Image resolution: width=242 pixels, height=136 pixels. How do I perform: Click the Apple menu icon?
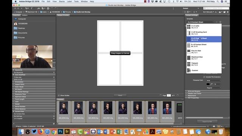coord(16,2)
